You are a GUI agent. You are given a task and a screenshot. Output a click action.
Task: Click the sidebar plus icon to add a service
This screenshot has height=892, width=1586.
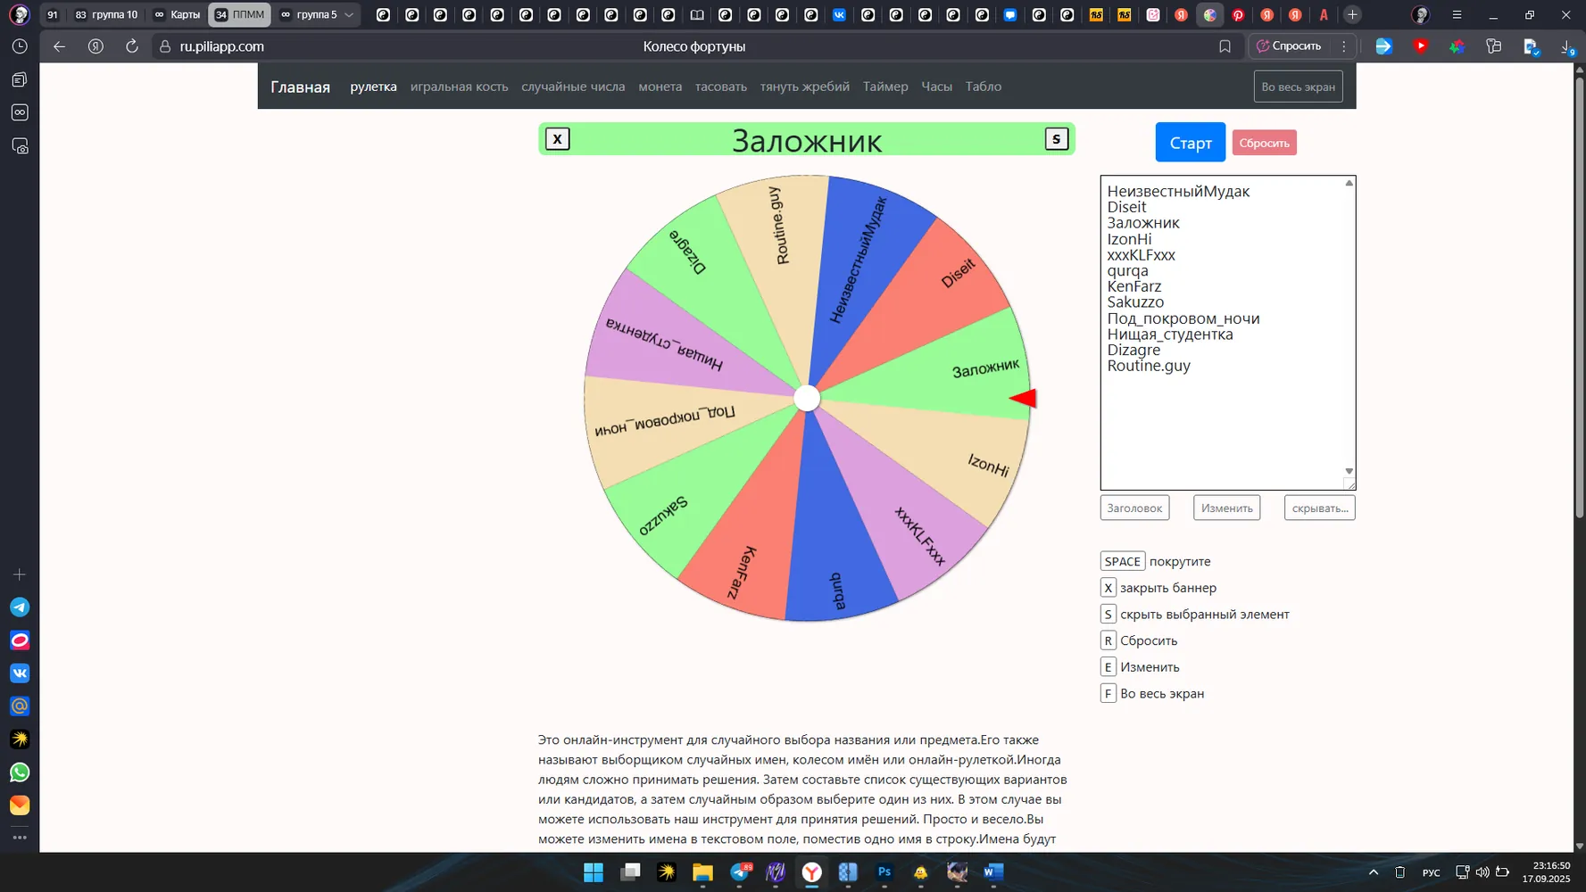point(20,574)
